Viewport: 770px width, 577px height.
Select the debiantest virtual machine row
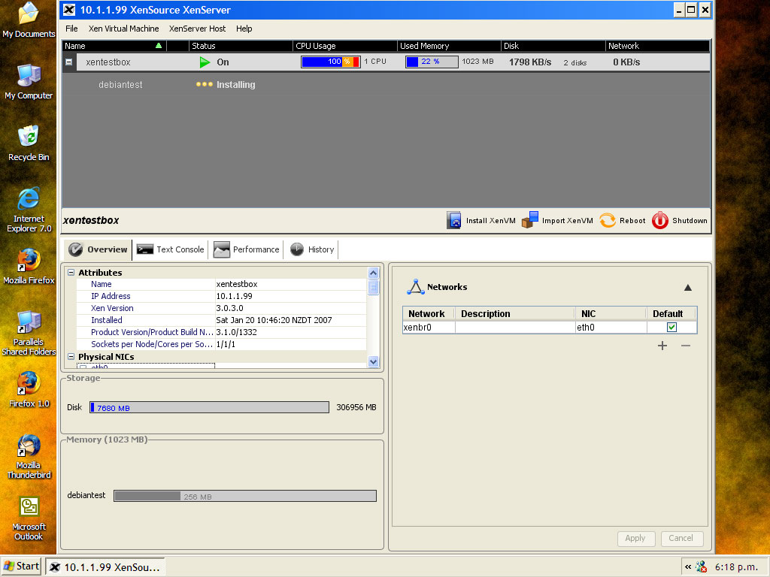386,84
